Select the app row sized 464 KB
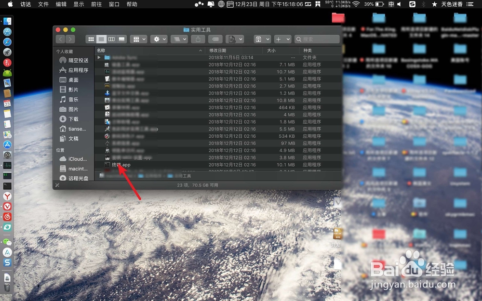482x301 pixels. coord(218,107)
